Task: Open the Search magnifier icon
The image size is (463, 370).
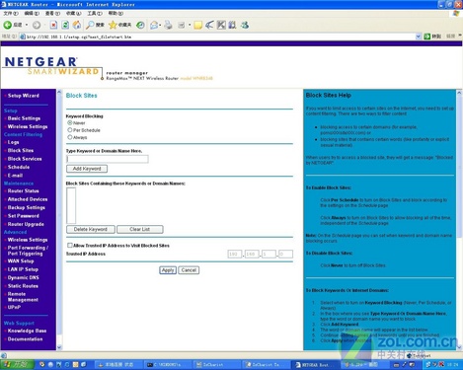Action: tap(90, 25)
